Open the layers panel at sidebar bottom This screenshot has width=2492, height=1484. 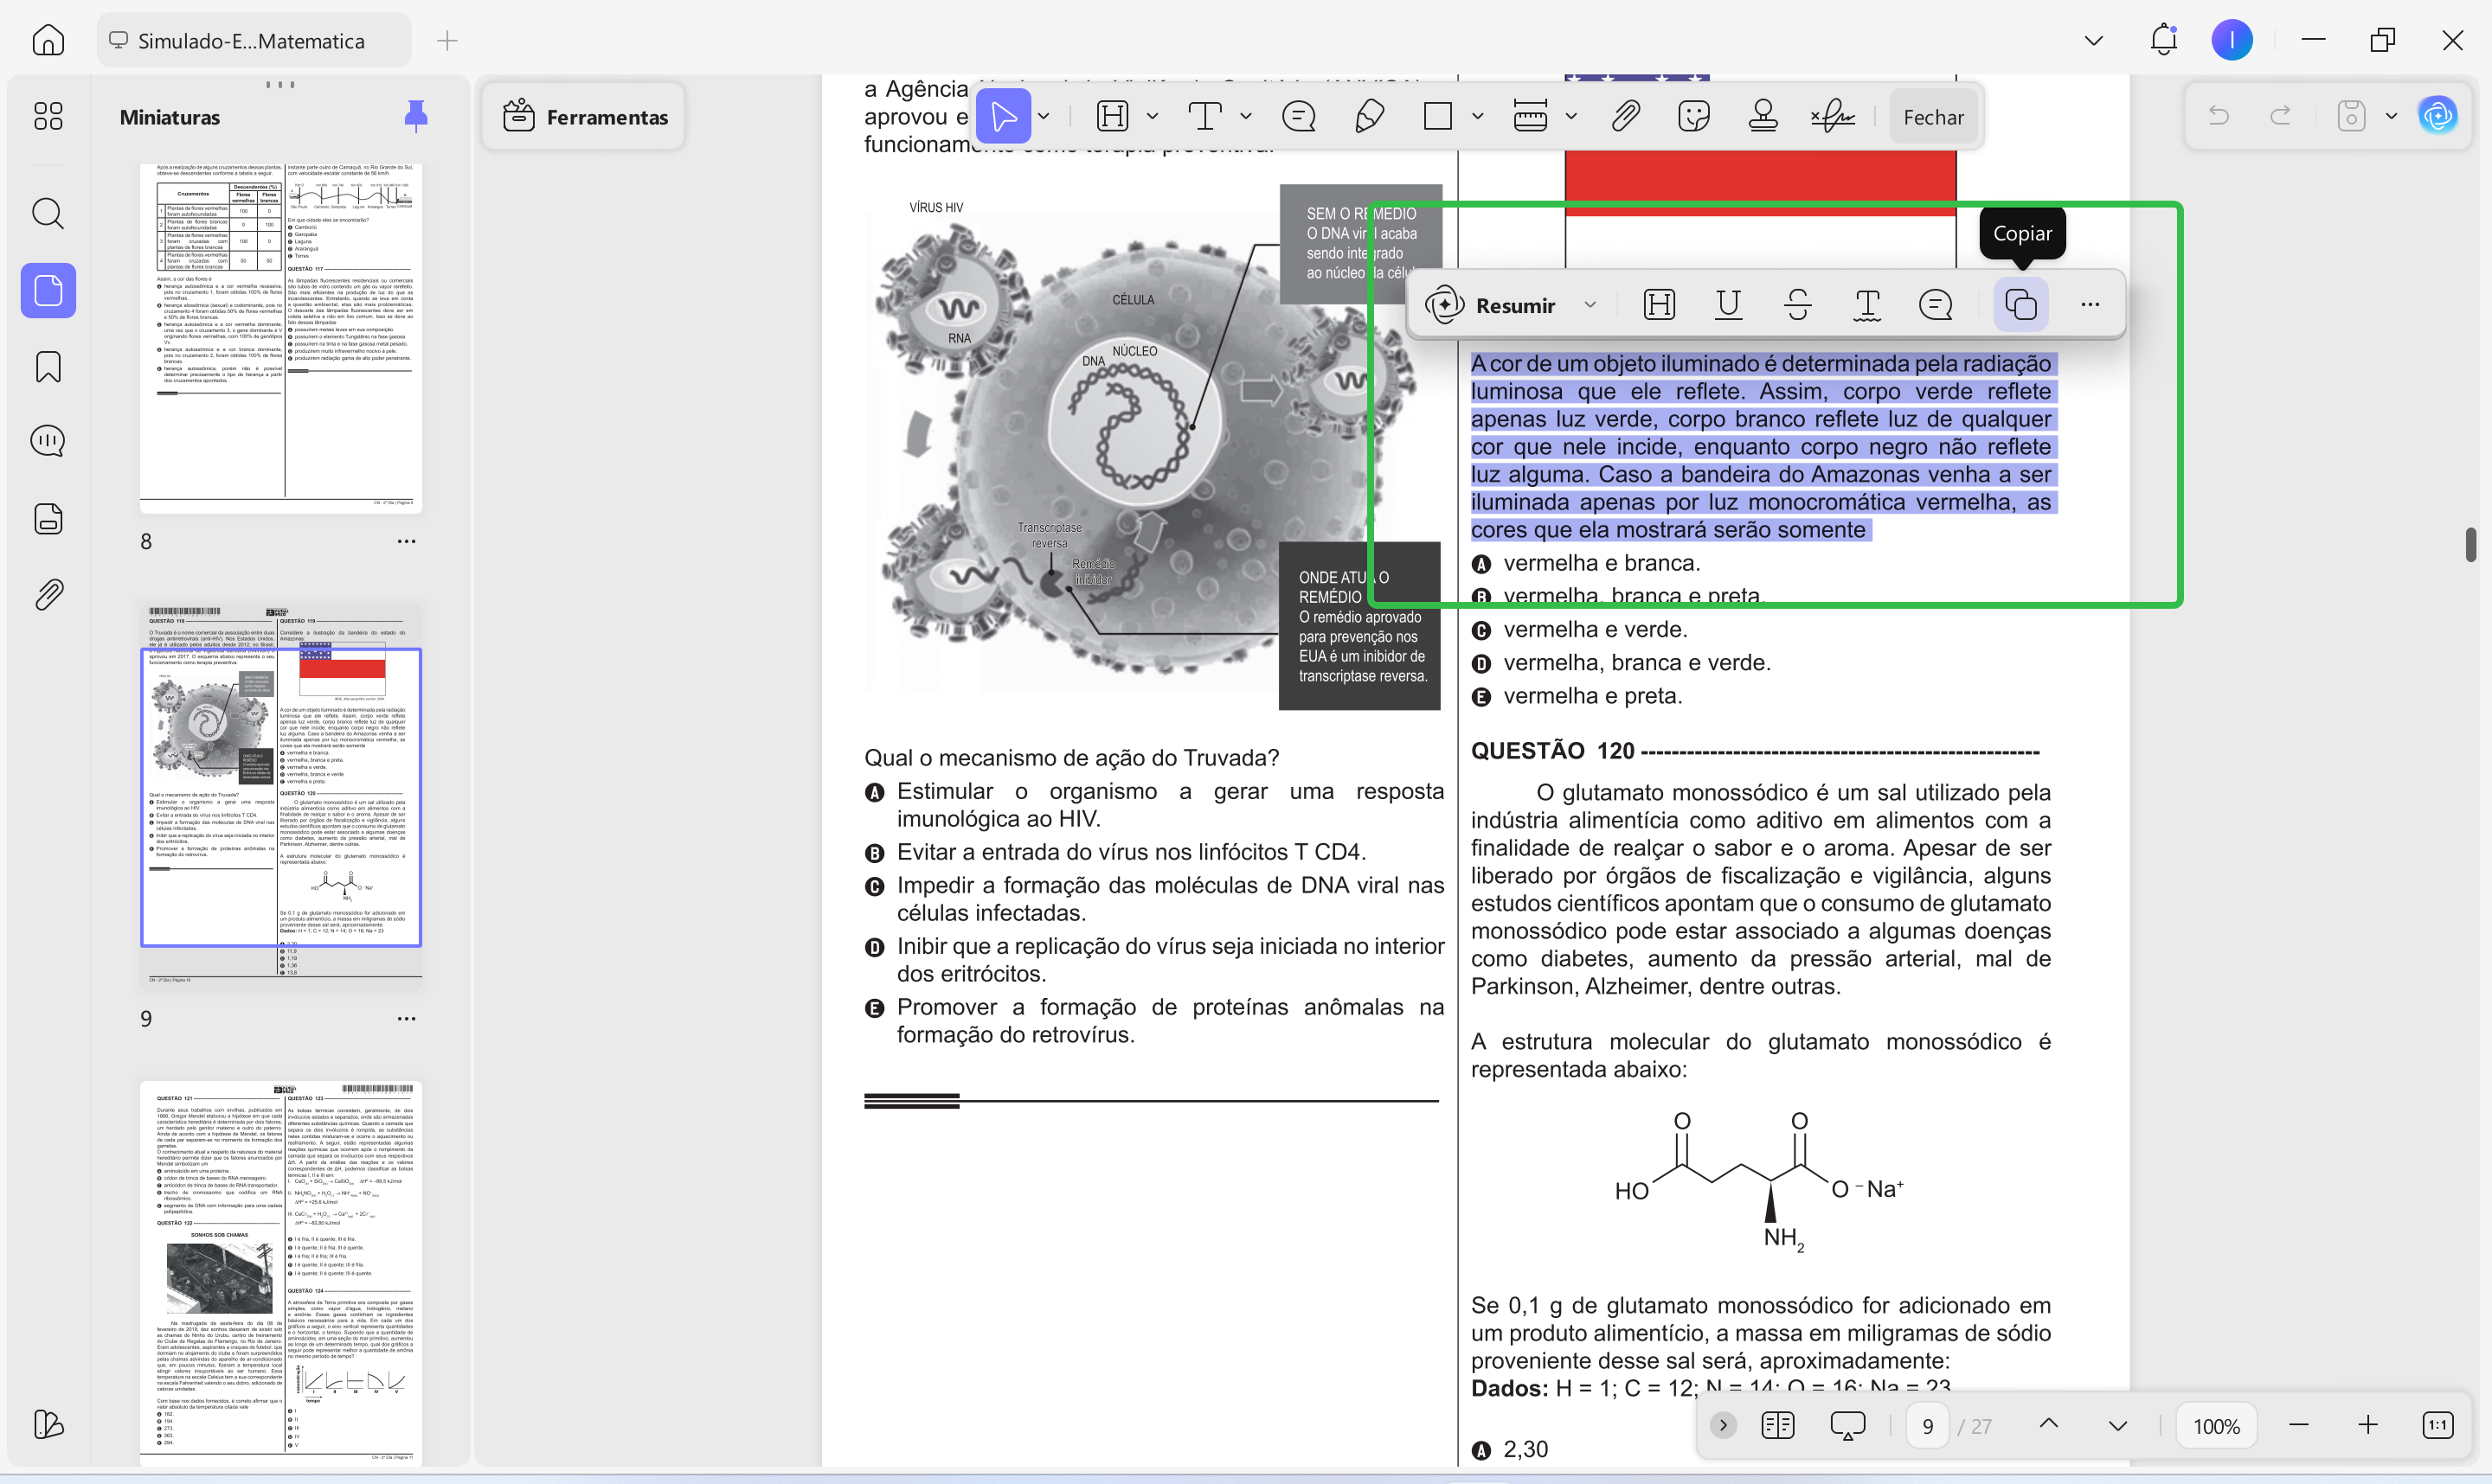tap(48, 1424)
